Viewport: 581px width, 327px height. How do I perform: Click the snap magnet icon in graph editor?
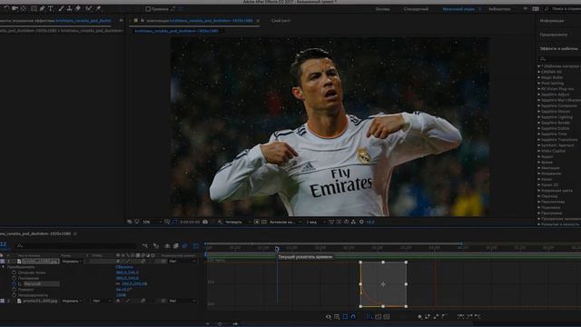[x=353, y=317]
